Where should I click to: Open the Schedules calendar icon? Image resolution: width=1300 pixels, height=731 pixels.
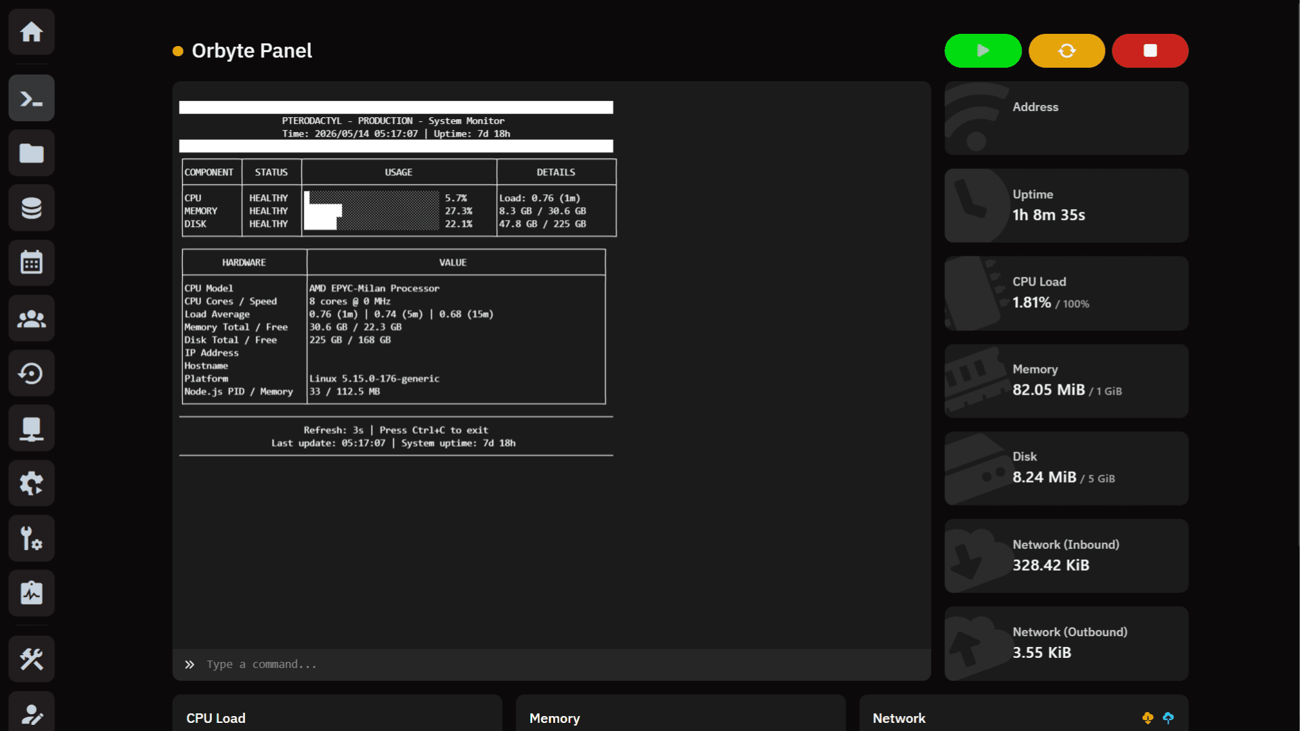click(x=31, y=263)
